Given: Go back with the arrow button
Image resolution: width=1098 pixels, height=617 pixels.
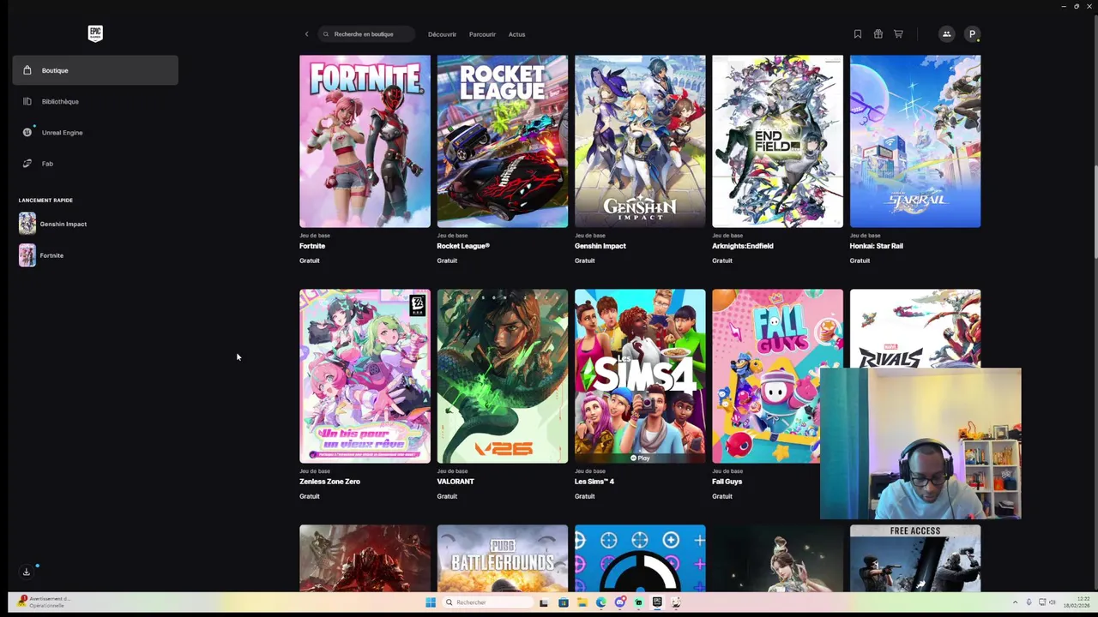Looking at the screenshot, I should 306,34.
